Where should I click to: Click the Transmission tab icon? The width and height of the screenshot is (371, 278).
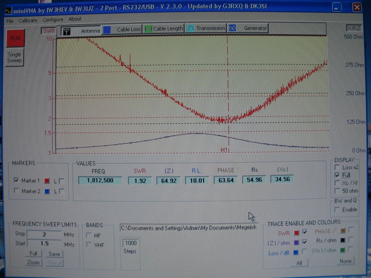[x=190, y=28]
